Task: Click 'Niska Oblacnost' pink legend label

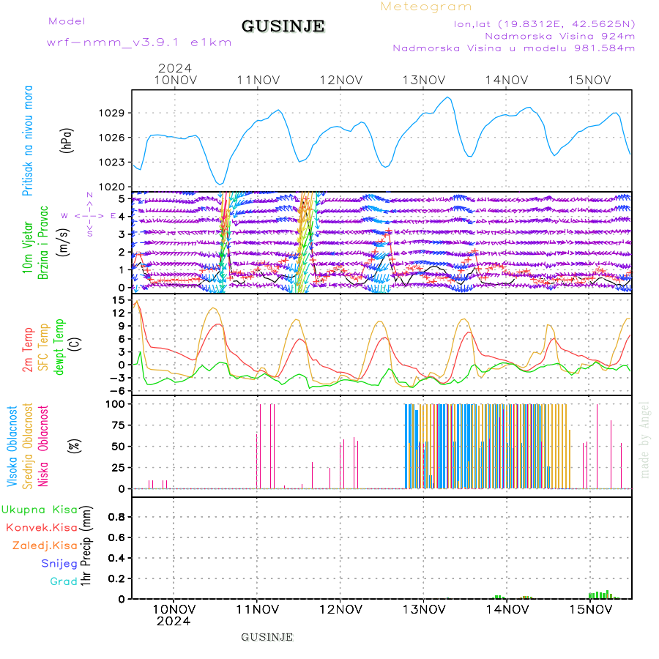Action: point(43,446)
